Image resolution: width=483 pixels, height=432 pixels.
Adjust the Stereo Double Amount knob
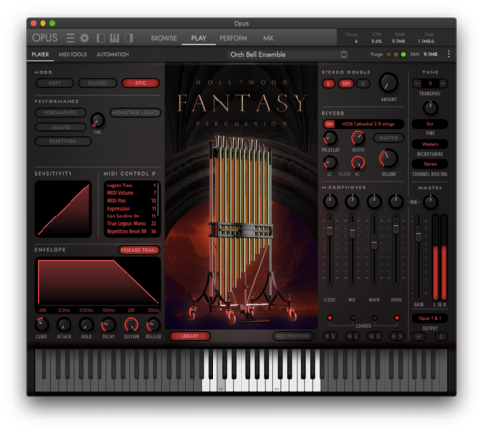pos(388,83)
